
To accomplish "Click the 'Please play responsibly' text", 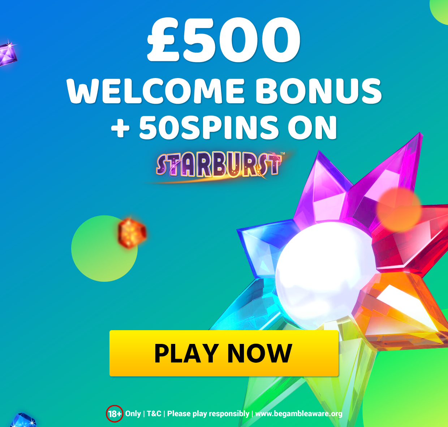I will (208, 414).
